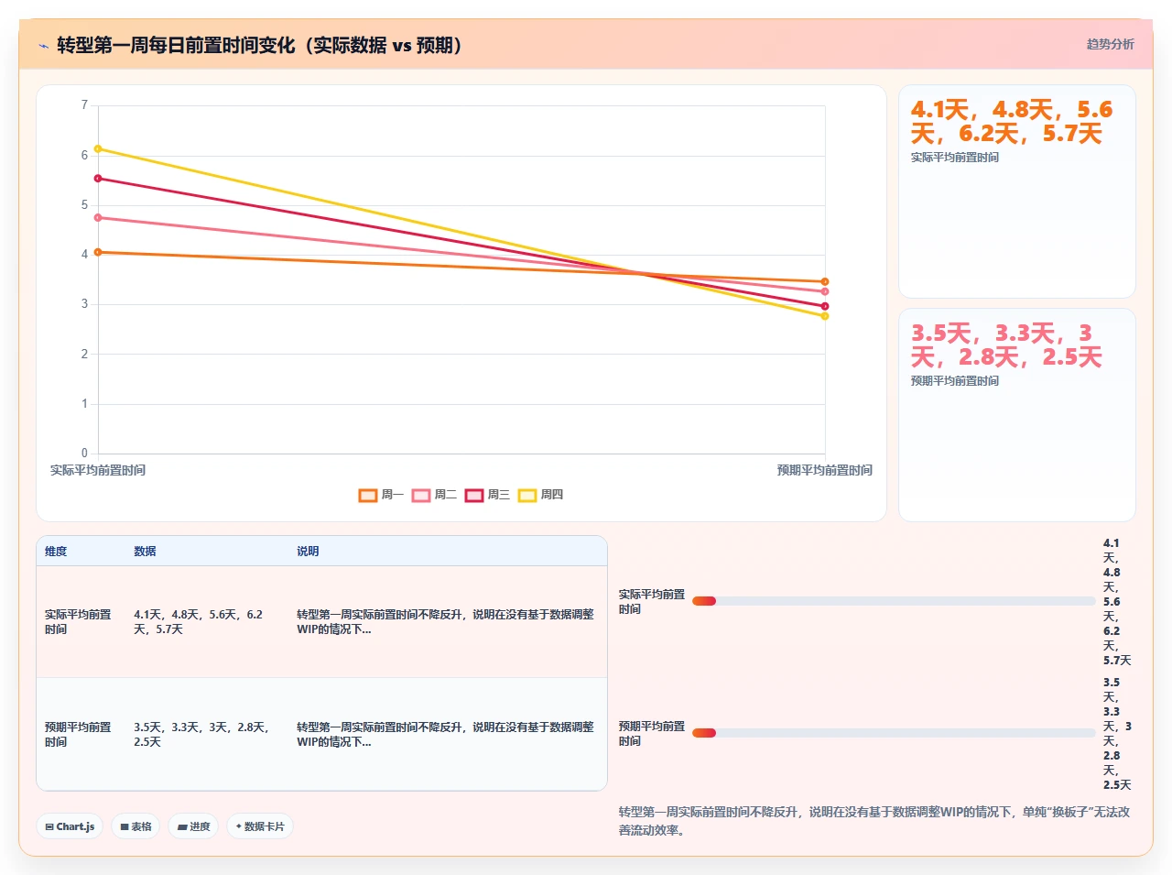Click the 预期平均前置时间 progress bar
Viewport: 1172px width, 875px height.
click(x=894, y=733)
